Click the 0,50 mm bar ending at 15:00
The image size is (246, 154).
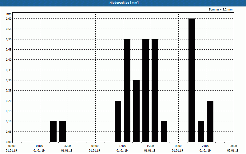tap(145, 91)
